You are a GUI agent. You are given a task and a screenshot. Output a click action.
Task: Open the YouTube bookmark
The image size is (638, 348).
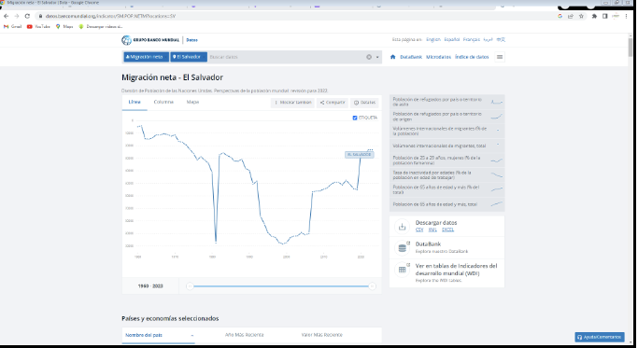point(38,26)
